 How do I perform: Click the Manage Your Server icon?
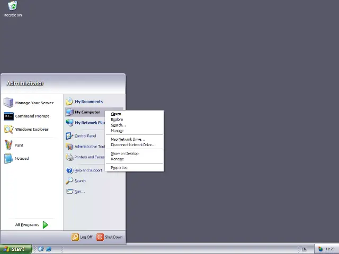pyautogui.click(x=8, y=103)
